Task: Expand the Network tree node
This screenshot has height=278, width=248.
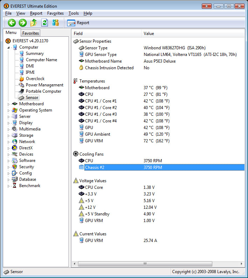Action: (x=8, y=142)
